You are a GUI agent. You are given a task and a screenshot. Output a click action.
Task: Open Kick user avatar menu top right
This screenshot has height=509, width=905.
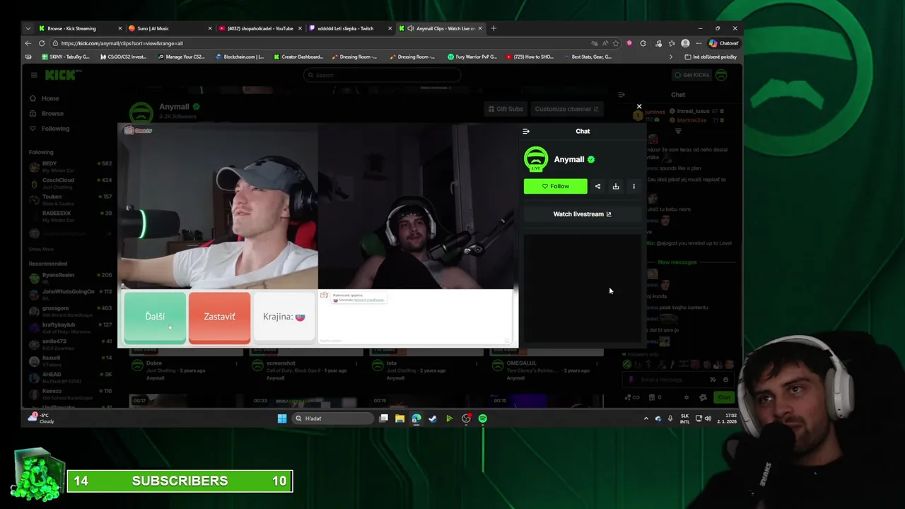coord(721,75)
